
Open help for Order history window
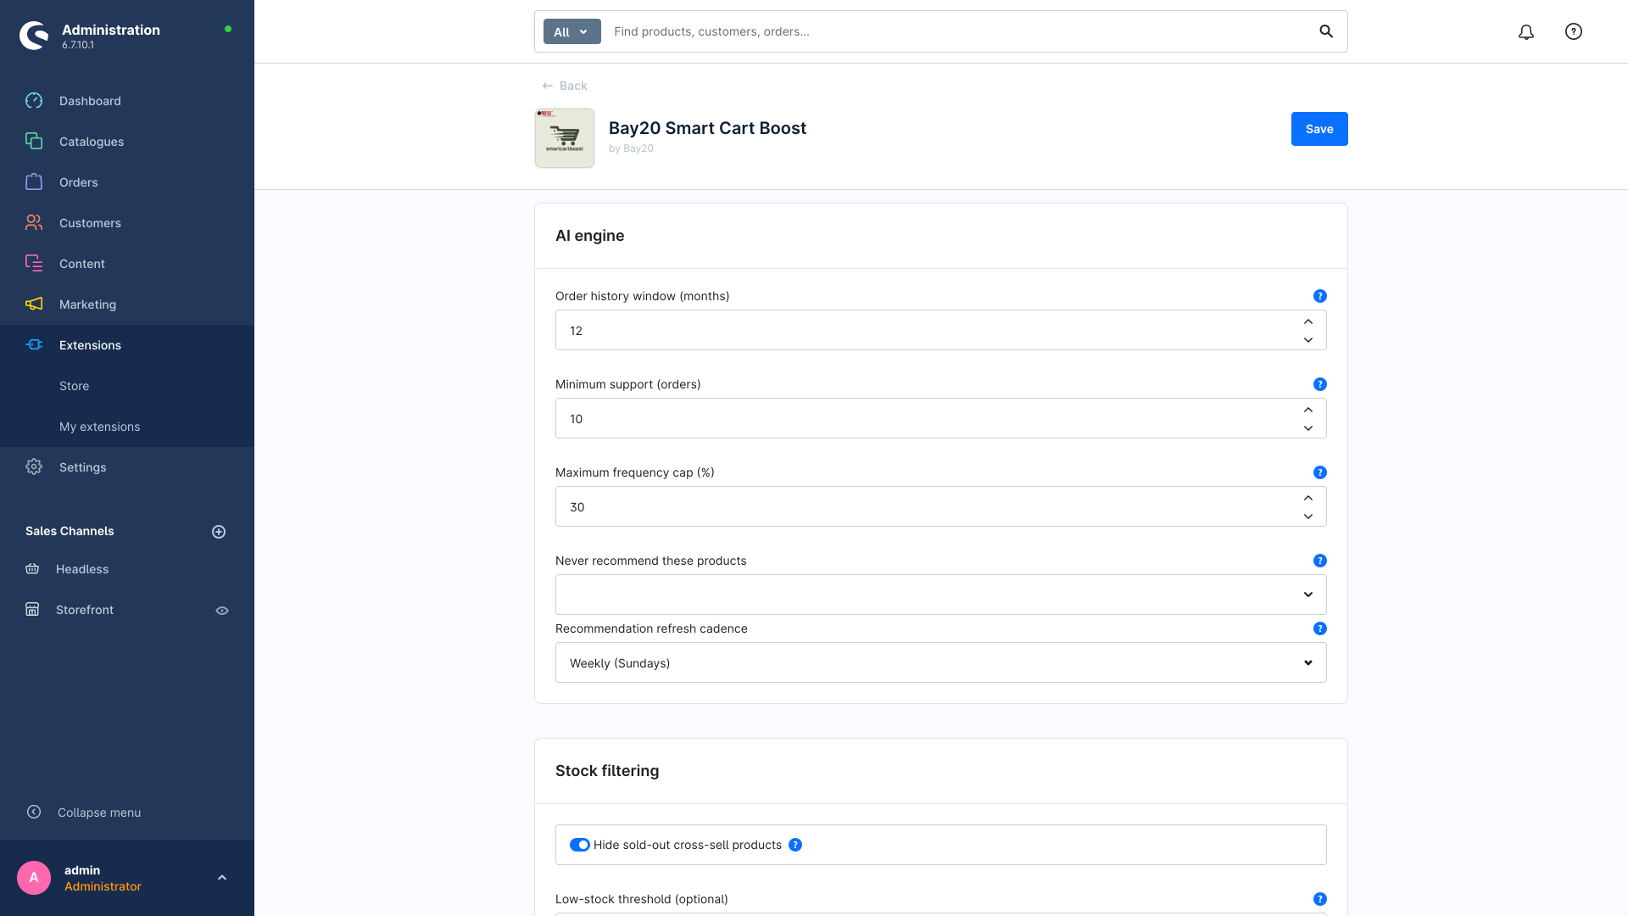(x=1320, y=296)
